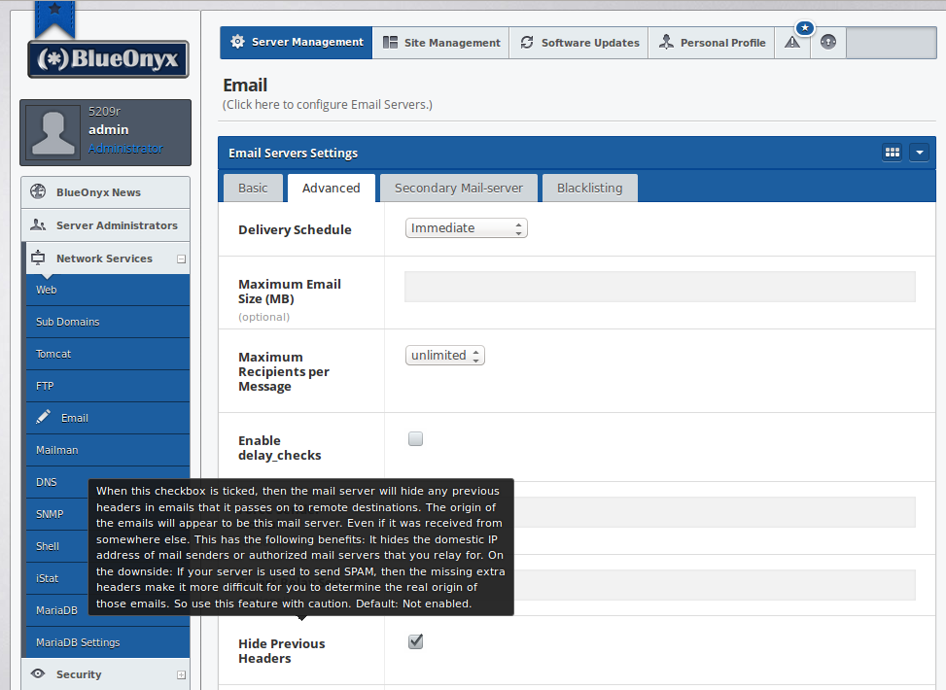
Task: Click the grid icon in Email Servers Settings header
Action: pos(893,153)
